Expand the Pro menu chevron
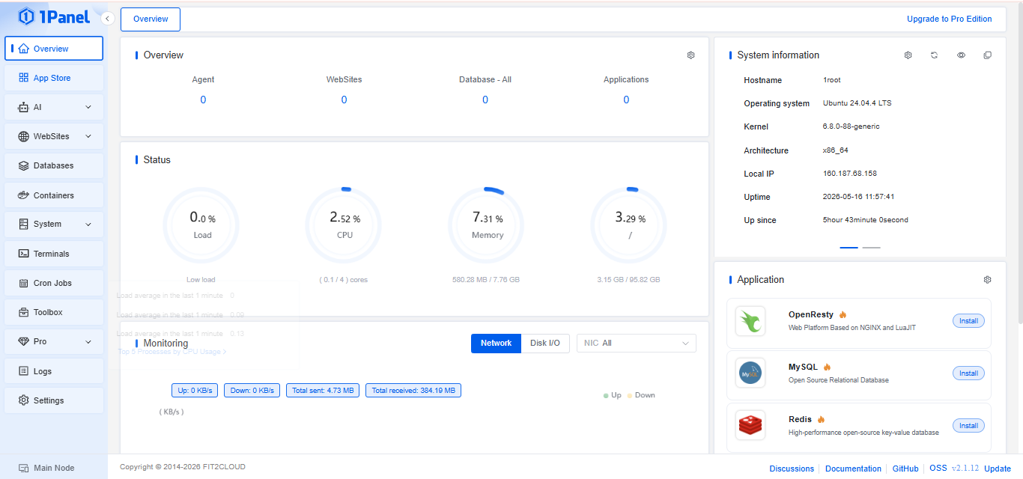The width and height of the screenshot is (1023, 479). pos(88,341)
